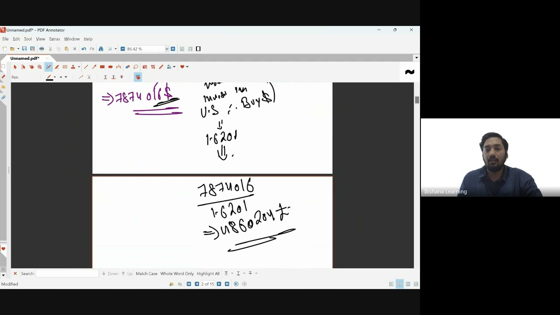Choose the Select arrow tool
The width and height of the screenshot is (560, 315).
click(15, 66)
